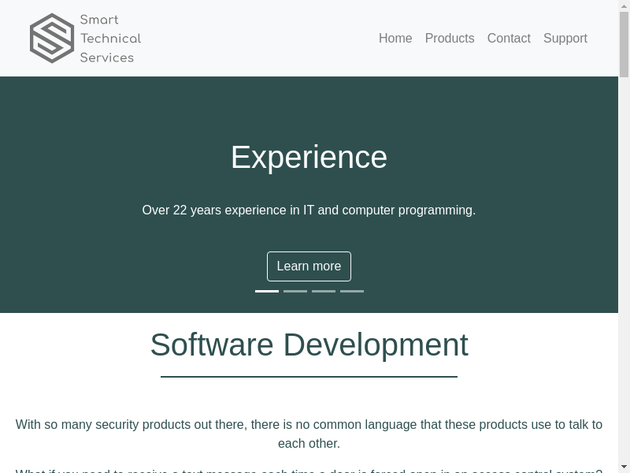This screenshot has width=630, height=473.
Task: Click the scrollbar up arrow
Action: coord(624,5)
